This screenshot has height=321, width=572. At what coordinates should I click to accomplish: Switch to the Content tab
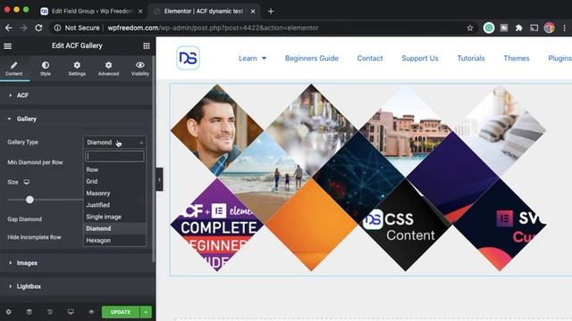click(14, 69)
